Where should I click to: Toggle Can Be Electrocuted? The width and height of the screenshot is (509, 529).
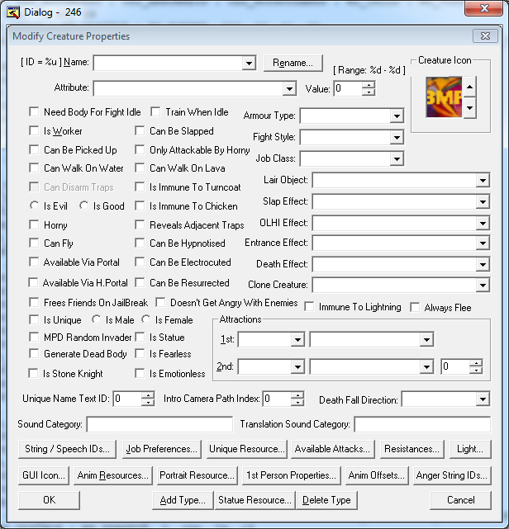(x=140, y=262)
